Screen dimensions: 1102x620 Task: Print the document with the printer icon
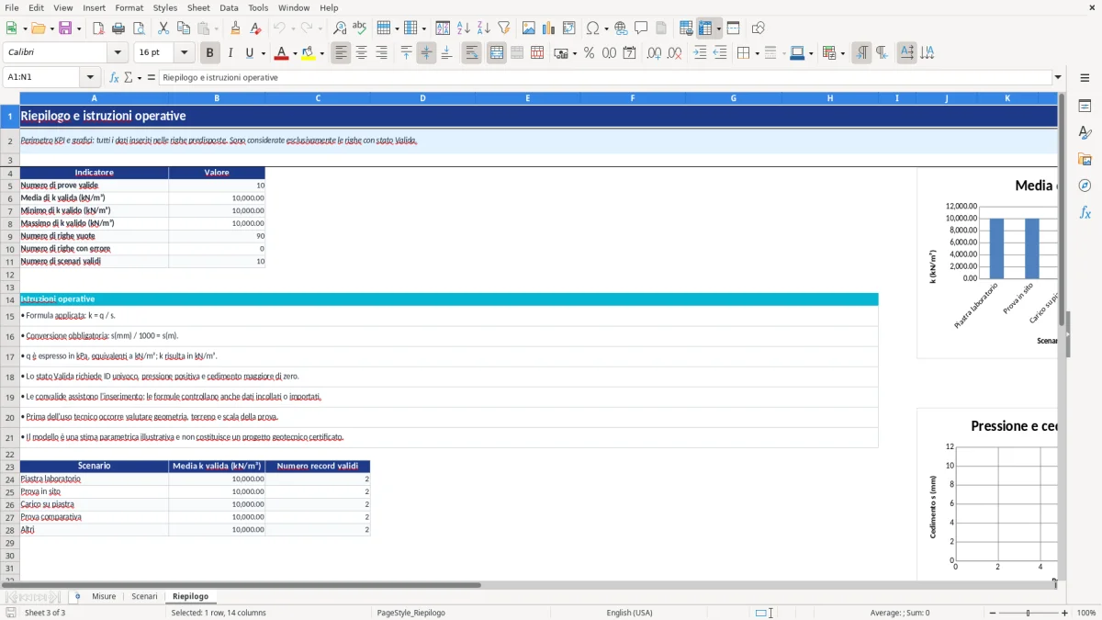click(118, 28)
